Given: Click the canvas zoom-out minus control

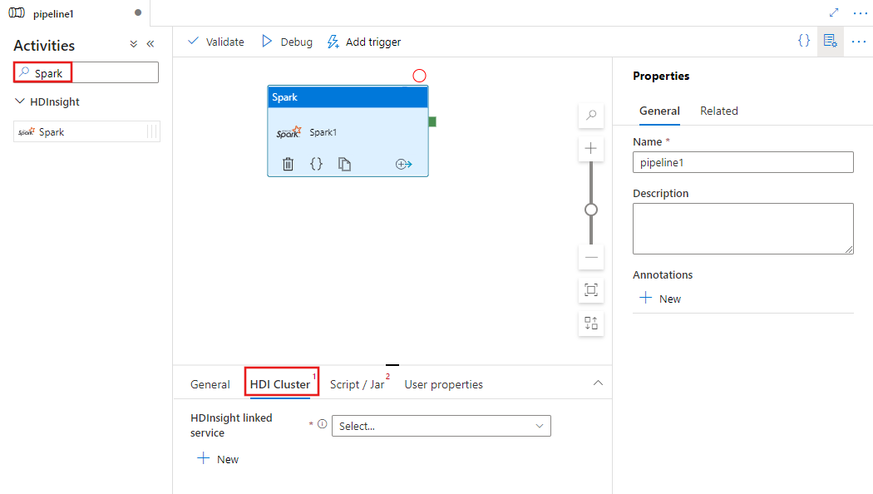Looking at the screenshot, I should coord(590,258).
